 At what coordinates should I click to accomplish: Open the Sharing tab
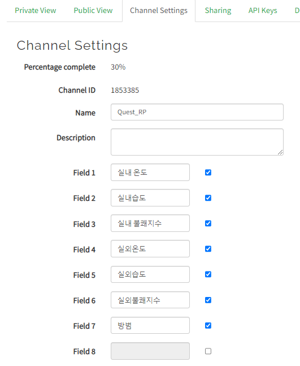coord(218,11)
